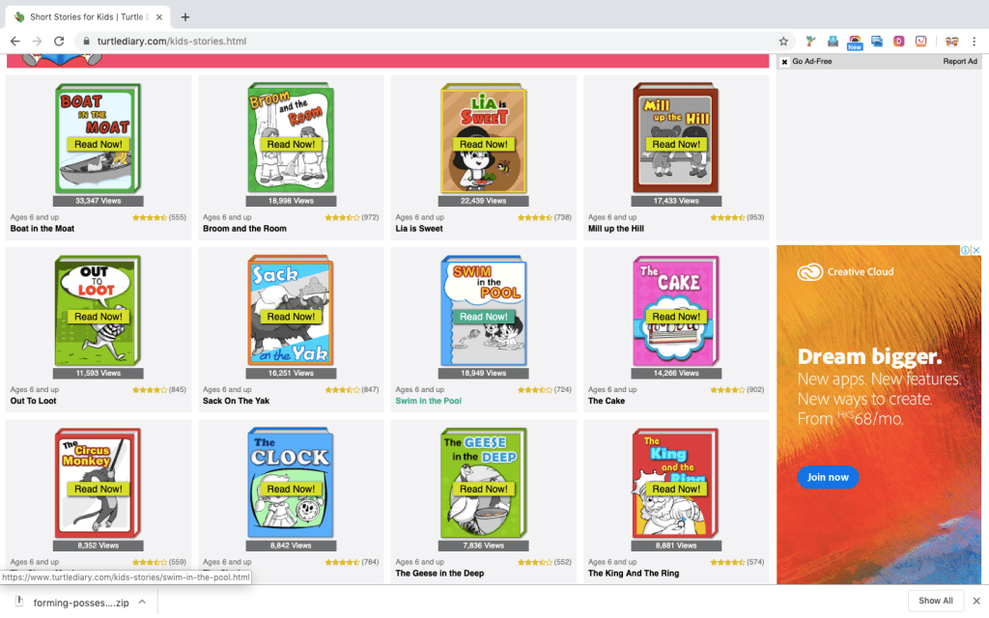Open a new tab with plus icon

tap(185, 16)
